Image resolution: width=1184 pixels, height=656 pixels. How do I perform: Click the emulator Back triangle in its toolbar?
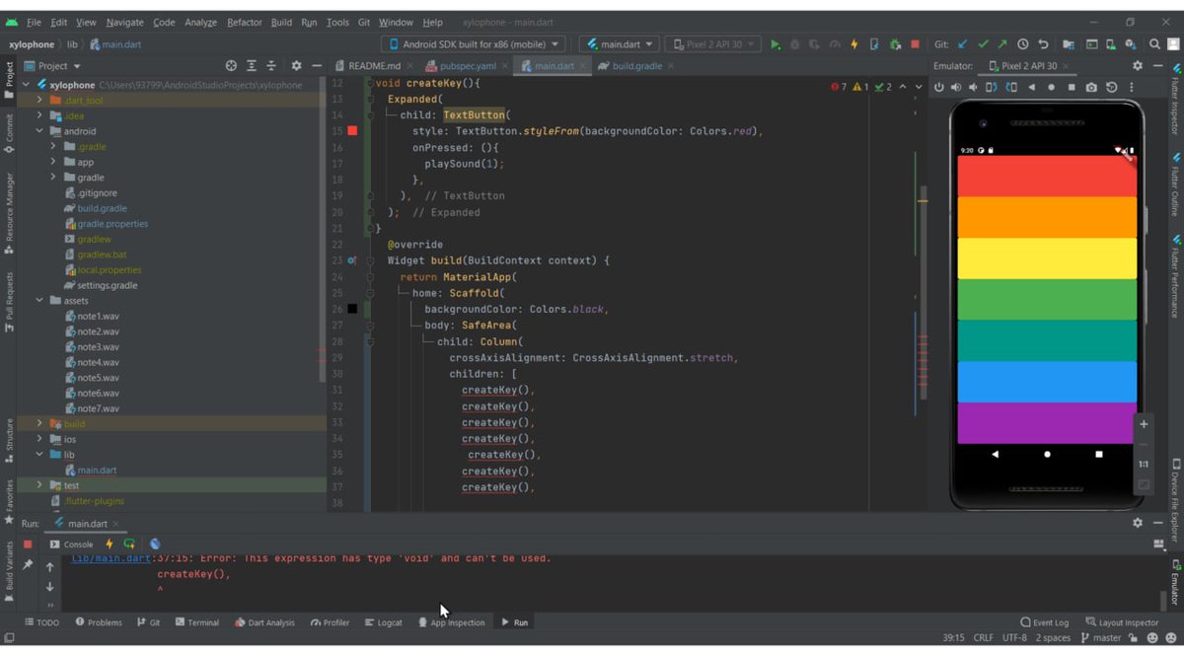[x=1031, y=87]
